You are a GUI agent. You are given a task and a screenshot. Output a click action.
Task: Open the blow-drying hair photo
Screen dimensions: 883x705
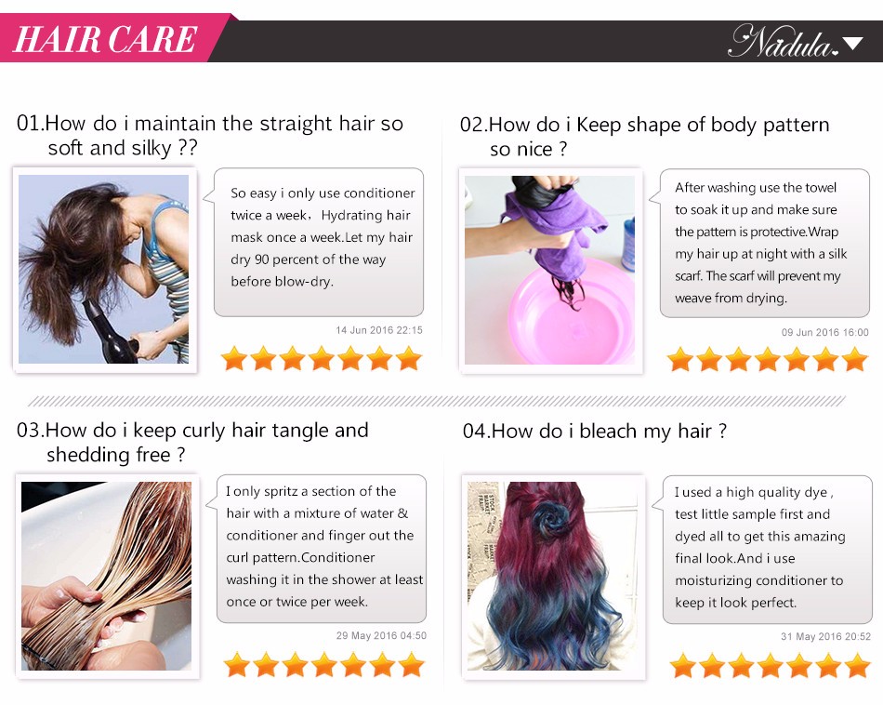[x=104, y=269]
